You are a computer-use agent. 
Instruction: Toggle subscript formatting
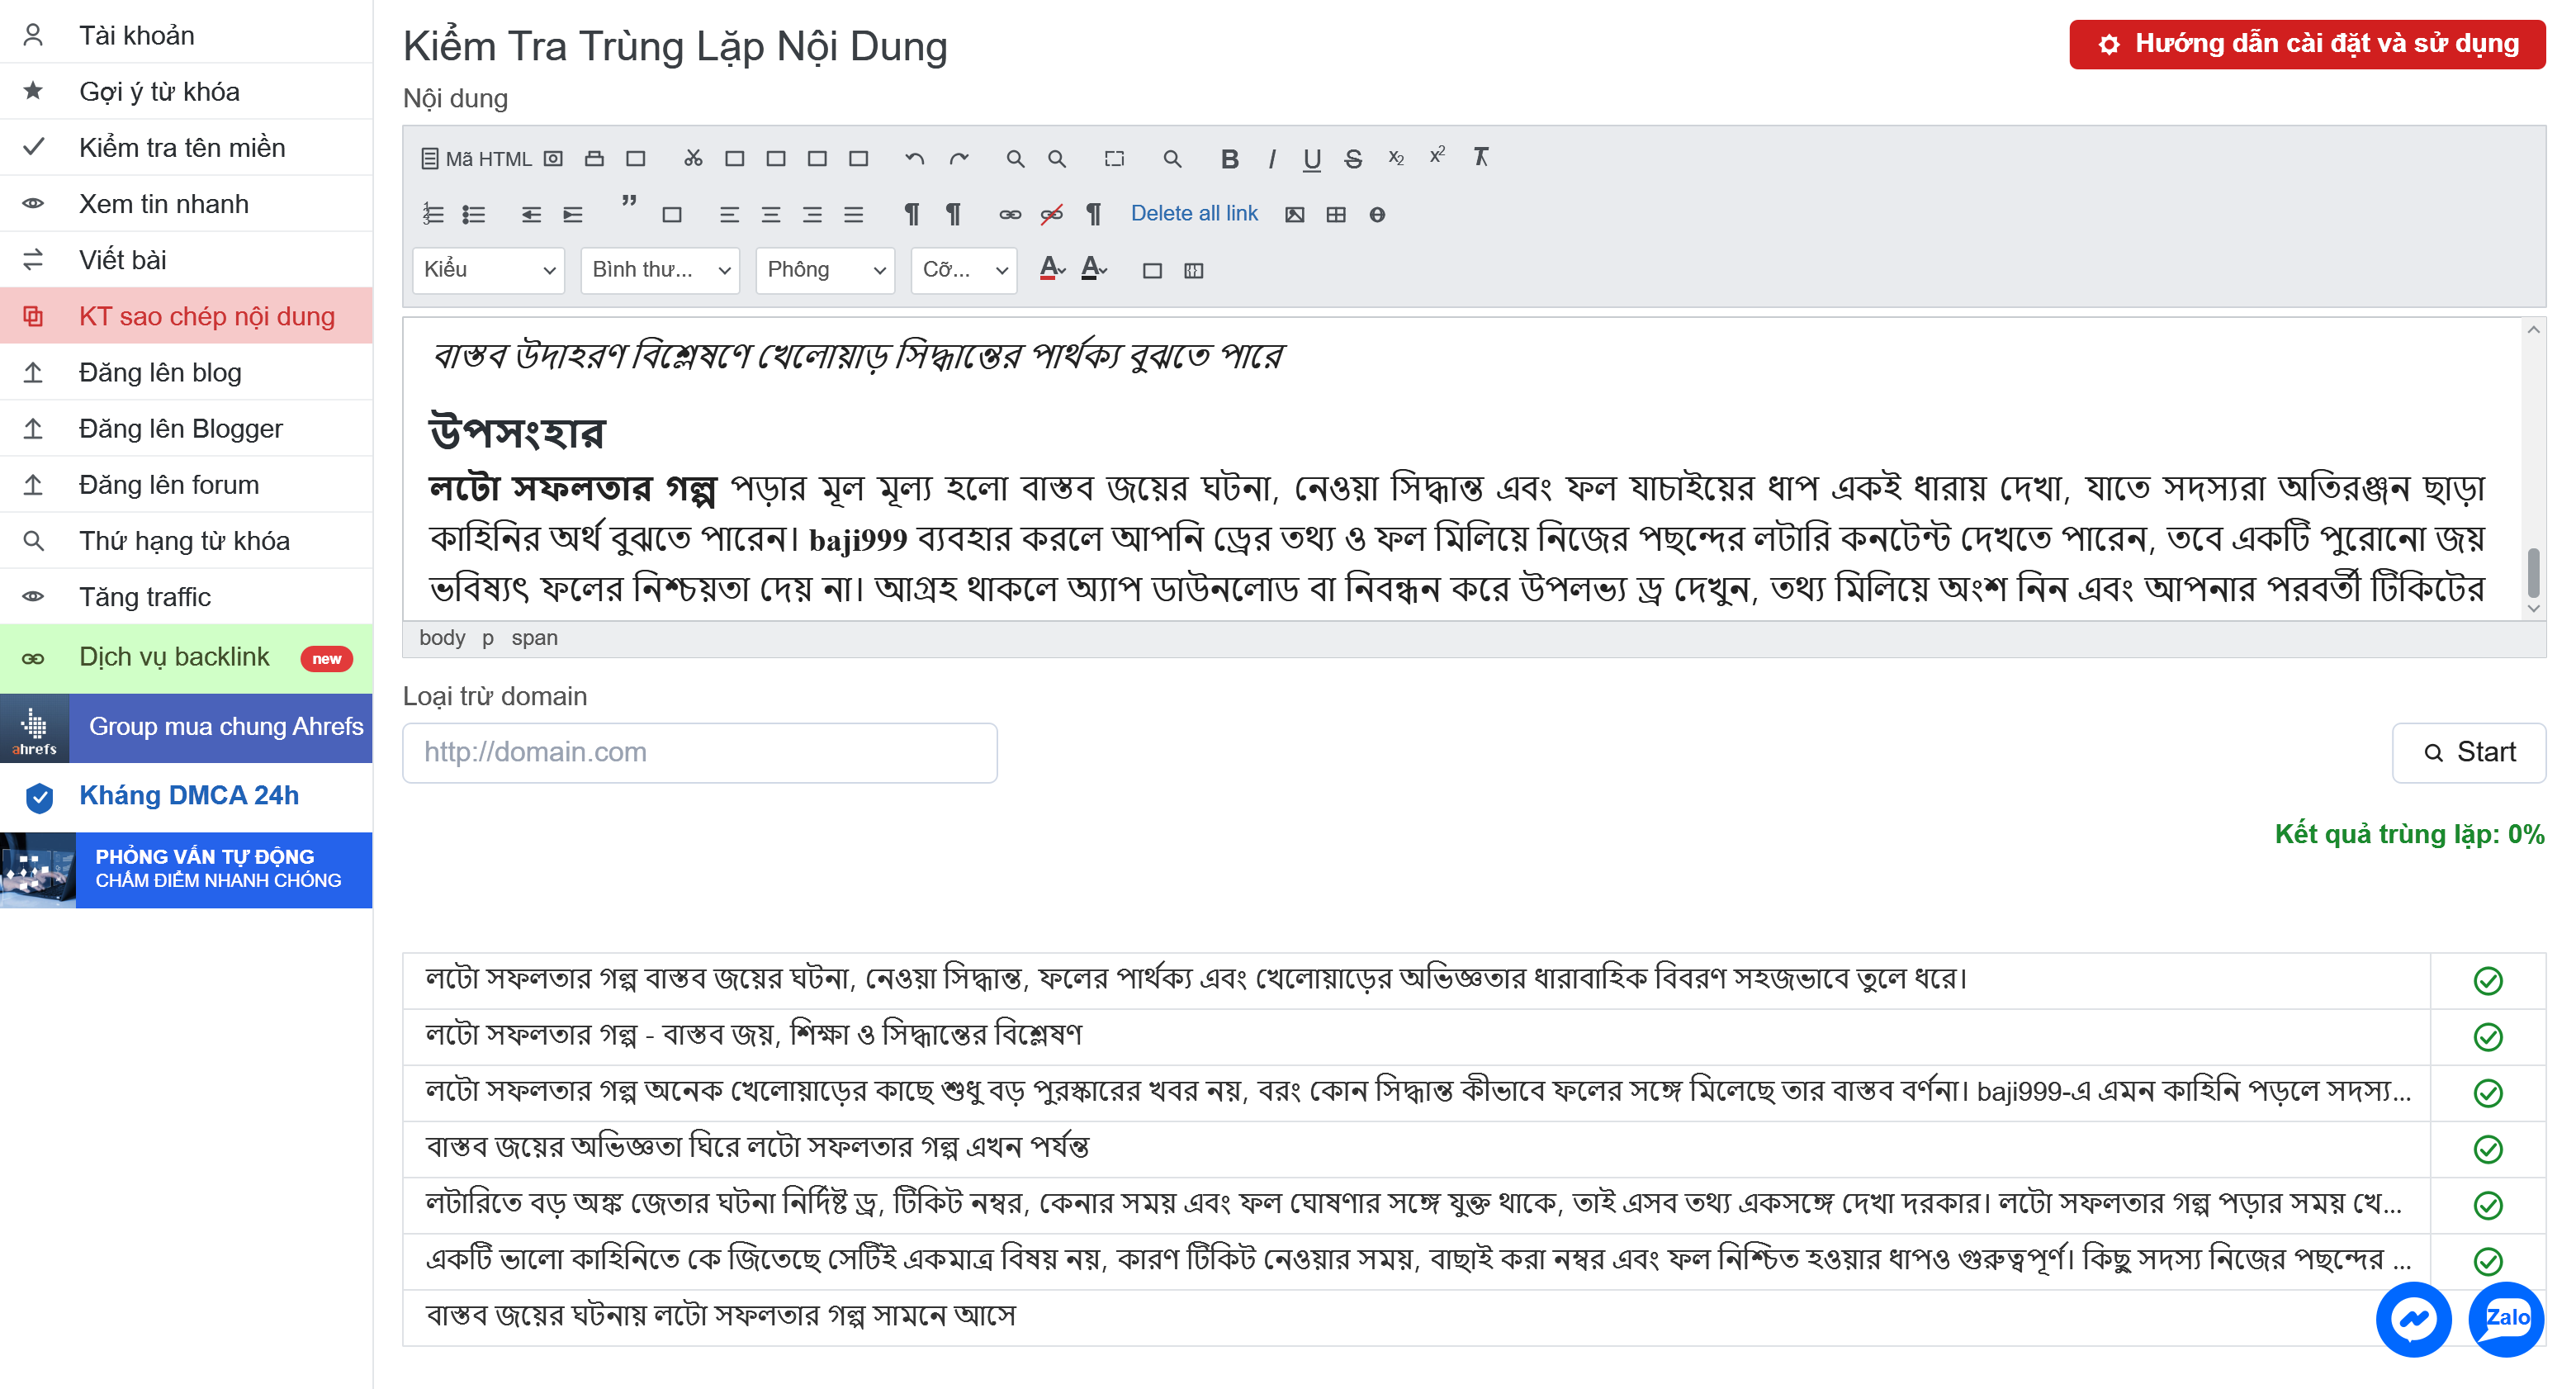point(1396,158)
